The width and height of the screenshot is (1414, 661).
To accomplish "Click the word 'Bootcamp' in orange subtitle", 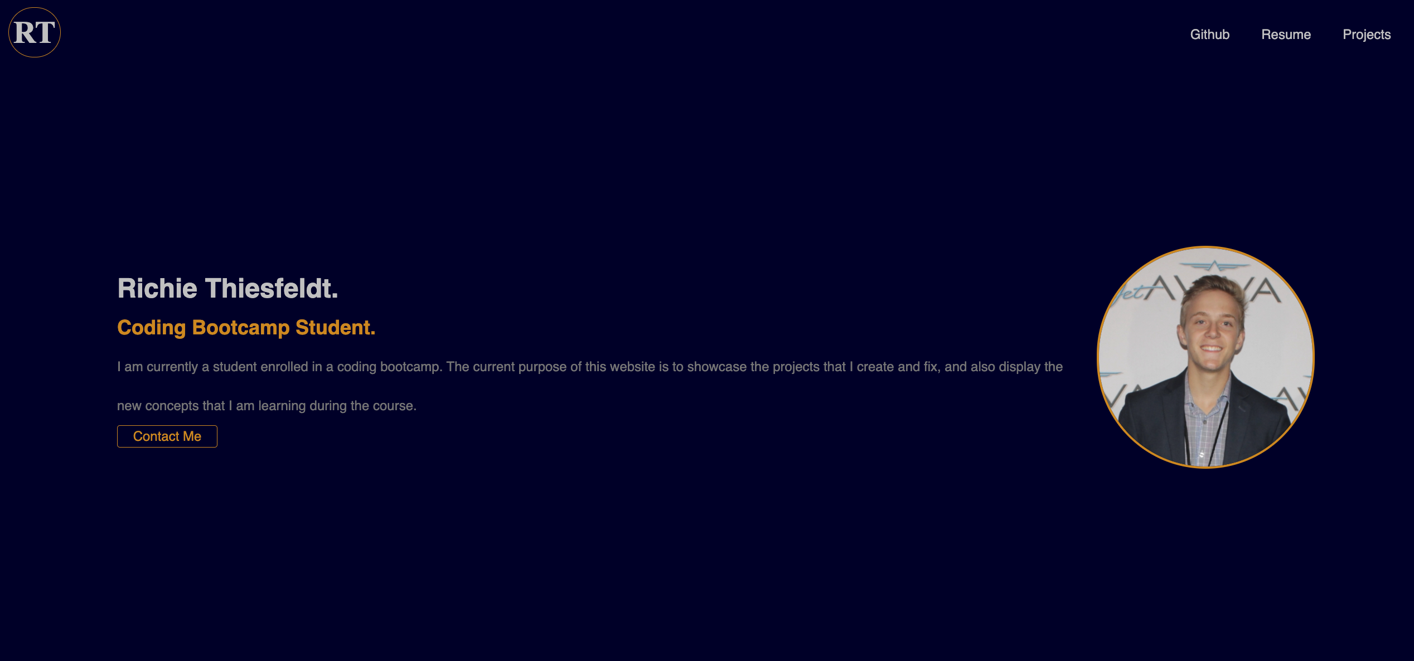I will (241, 328).
